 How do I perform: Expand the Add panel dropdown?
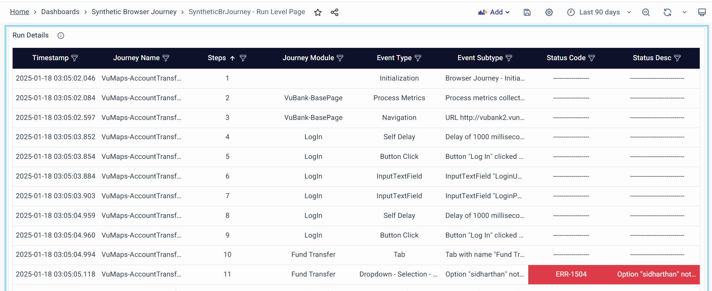click(494, 12)
